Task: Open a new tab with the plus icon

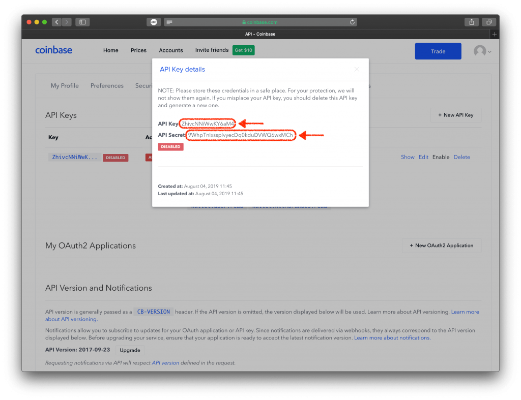Action: pyautogui.click(x=495, y=34)
